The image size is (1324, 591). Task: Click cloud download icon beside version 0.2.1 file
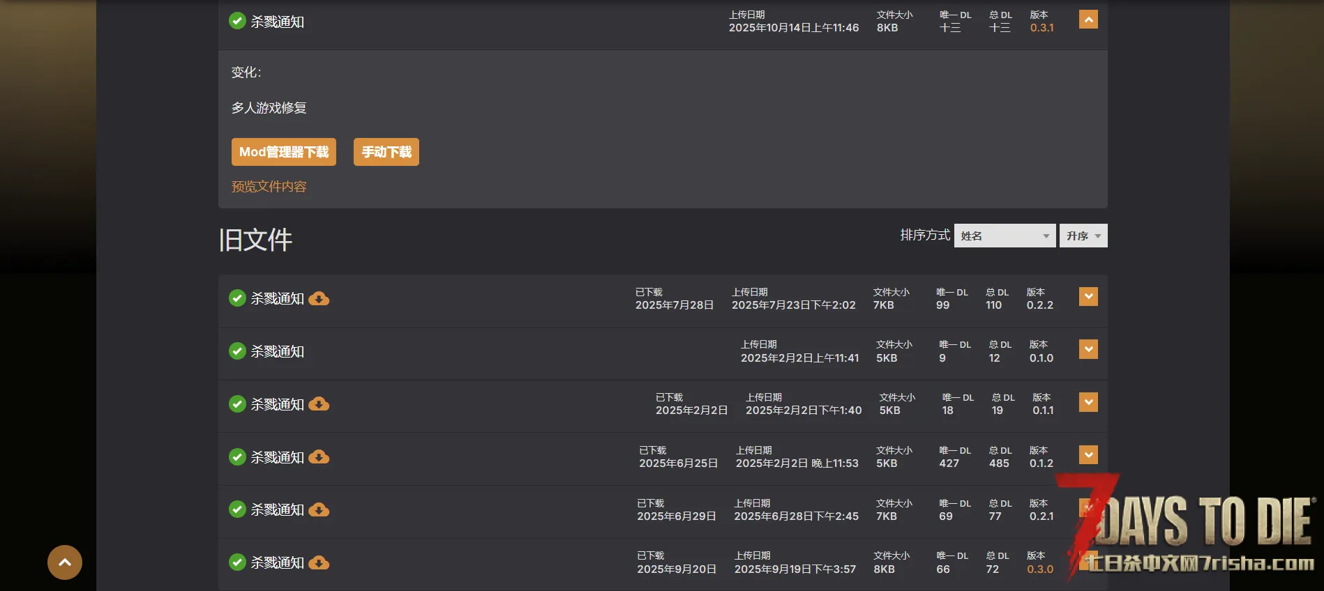click(319, 510)
